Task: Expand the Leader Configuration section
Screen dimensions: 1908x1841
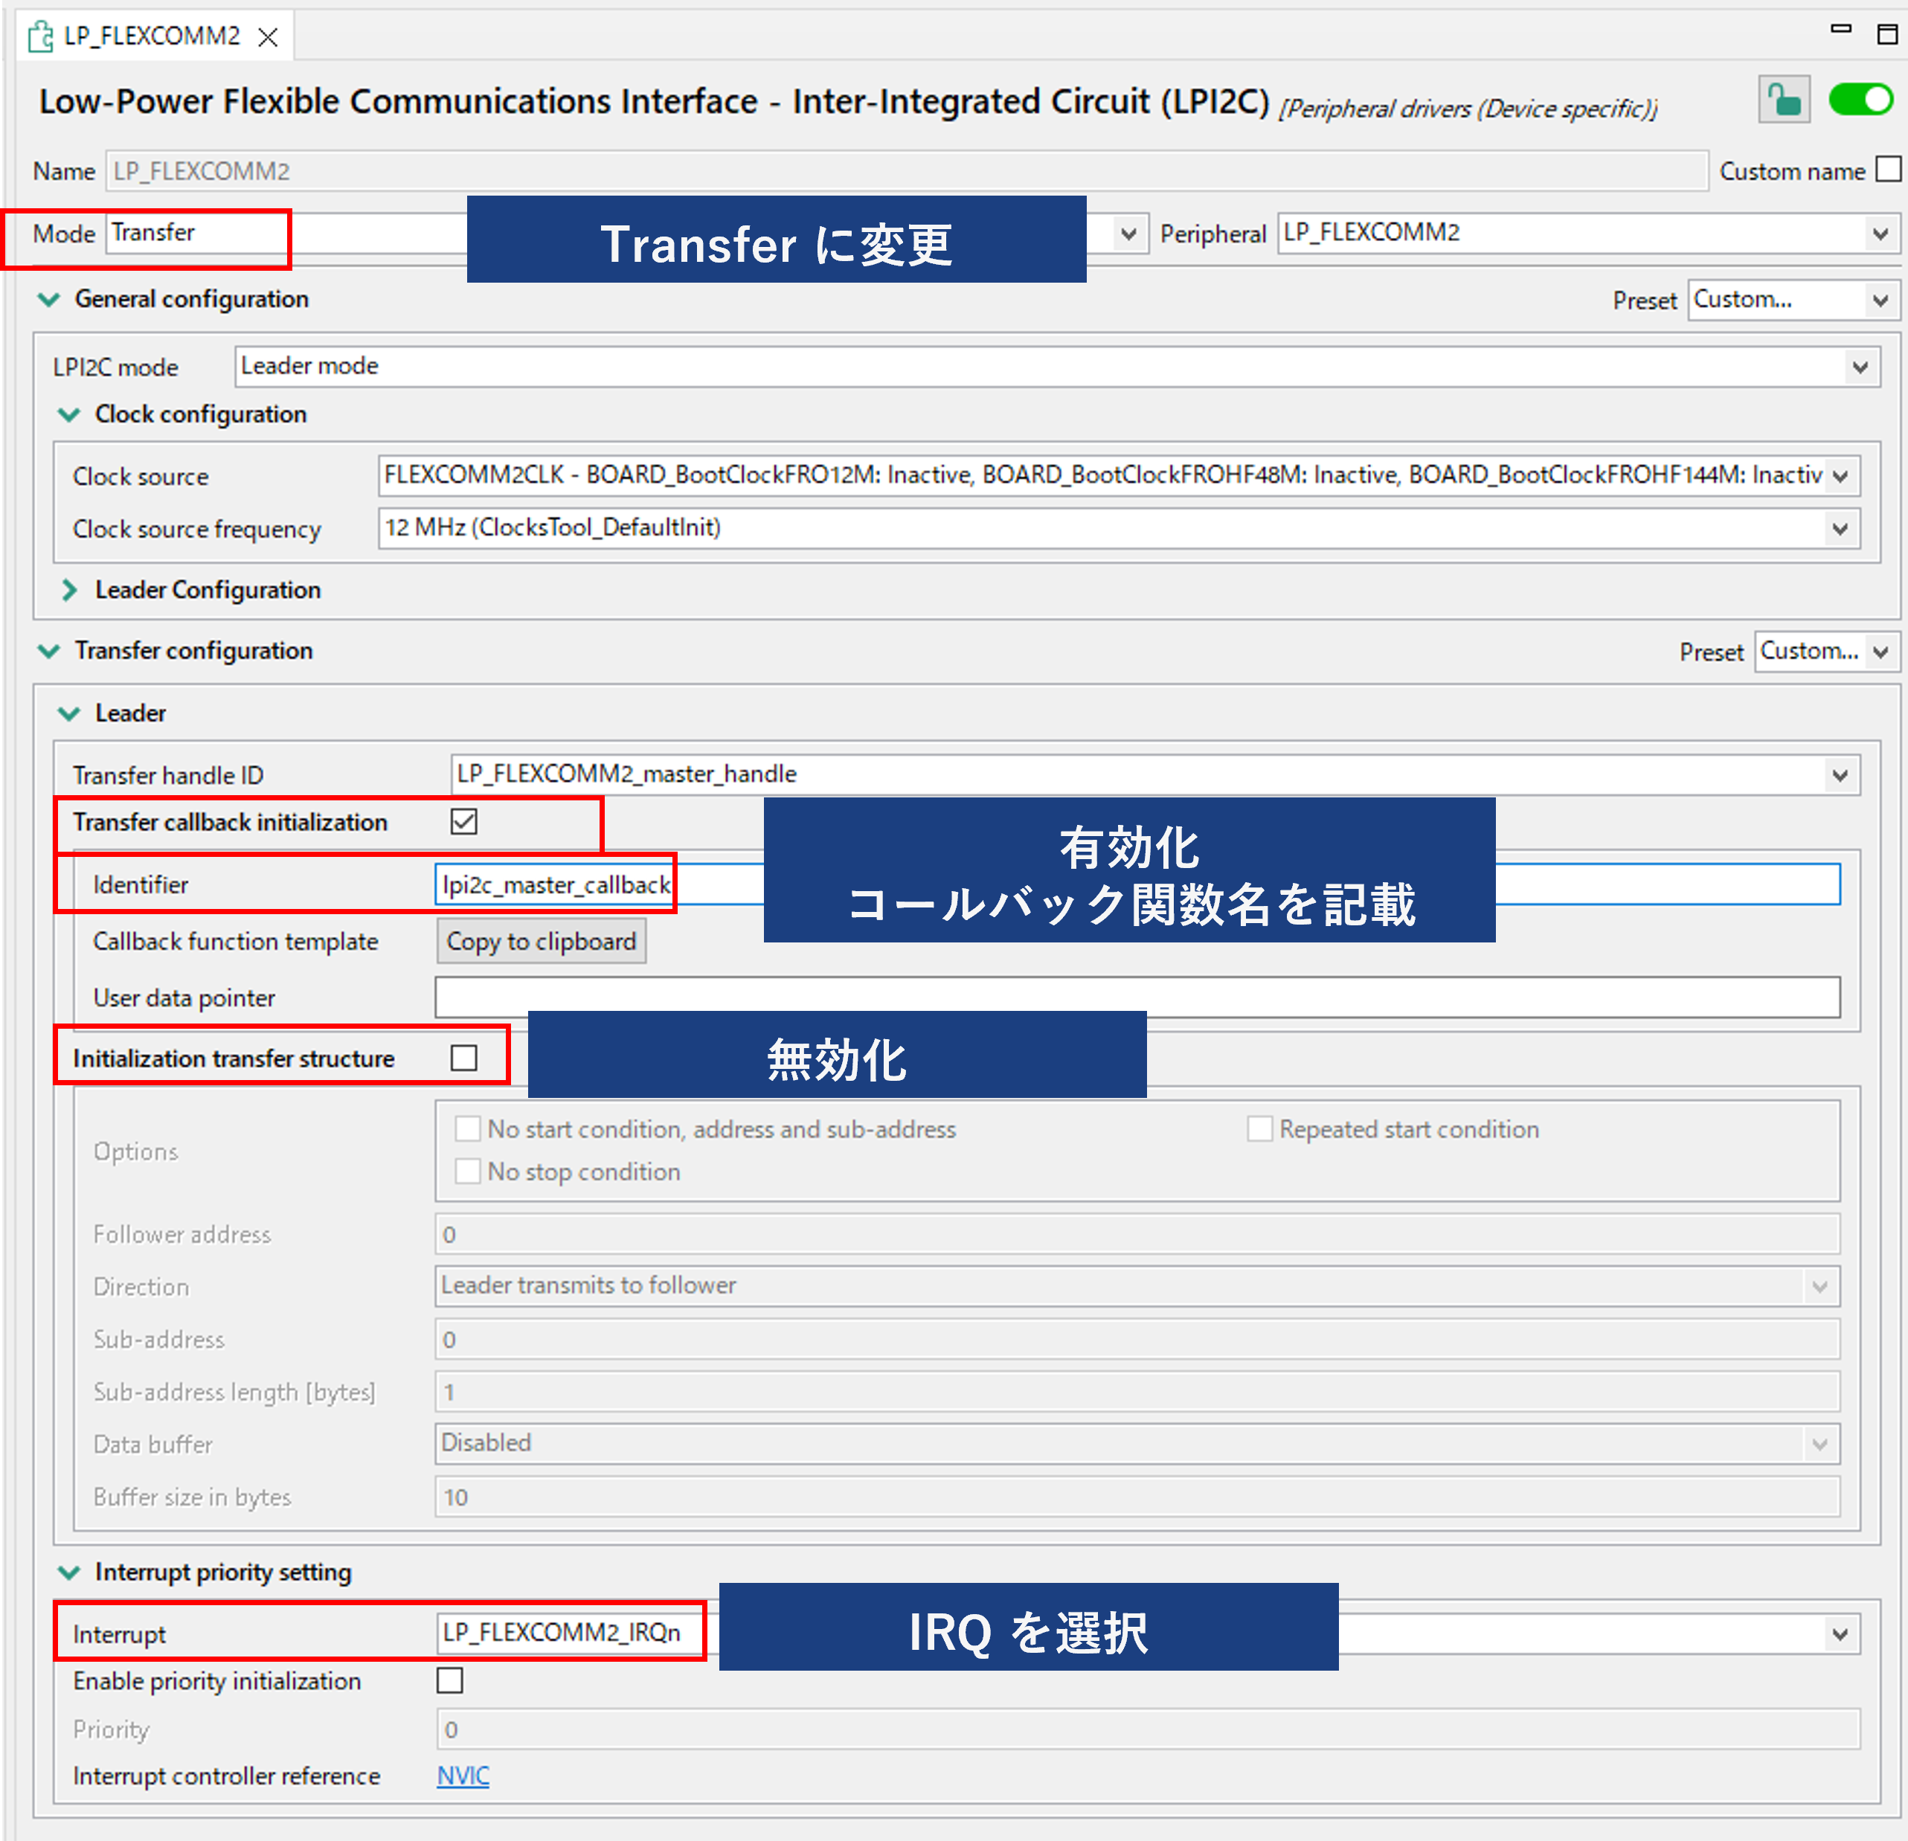Action: pyautogui.click(x=69, y=590)
